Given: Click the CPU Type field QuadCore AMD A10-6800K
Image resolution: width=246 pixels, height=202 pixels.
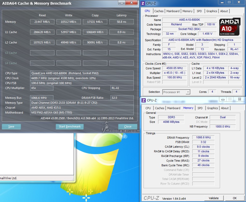Looking at the screenshot, I should click(x=82, y=73).
